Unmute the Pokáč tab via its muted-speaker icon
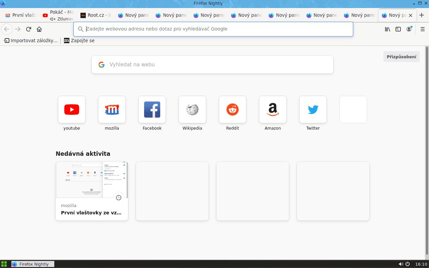429x268 pixels. coord(53,19)
